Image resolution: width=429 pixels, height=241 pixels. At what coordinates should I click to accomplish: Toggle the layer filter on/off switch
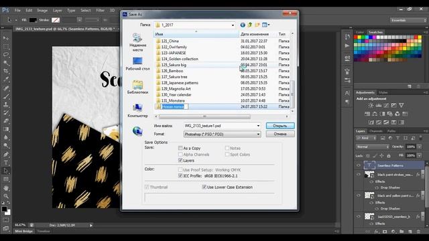(420, 137)
